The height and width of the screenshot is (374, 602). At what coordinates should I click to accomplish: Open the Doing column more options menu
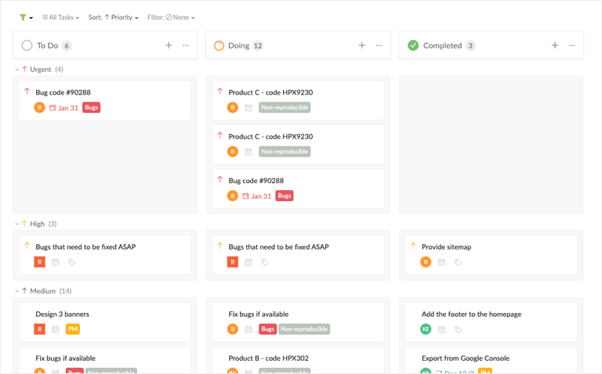coord(379,45)
